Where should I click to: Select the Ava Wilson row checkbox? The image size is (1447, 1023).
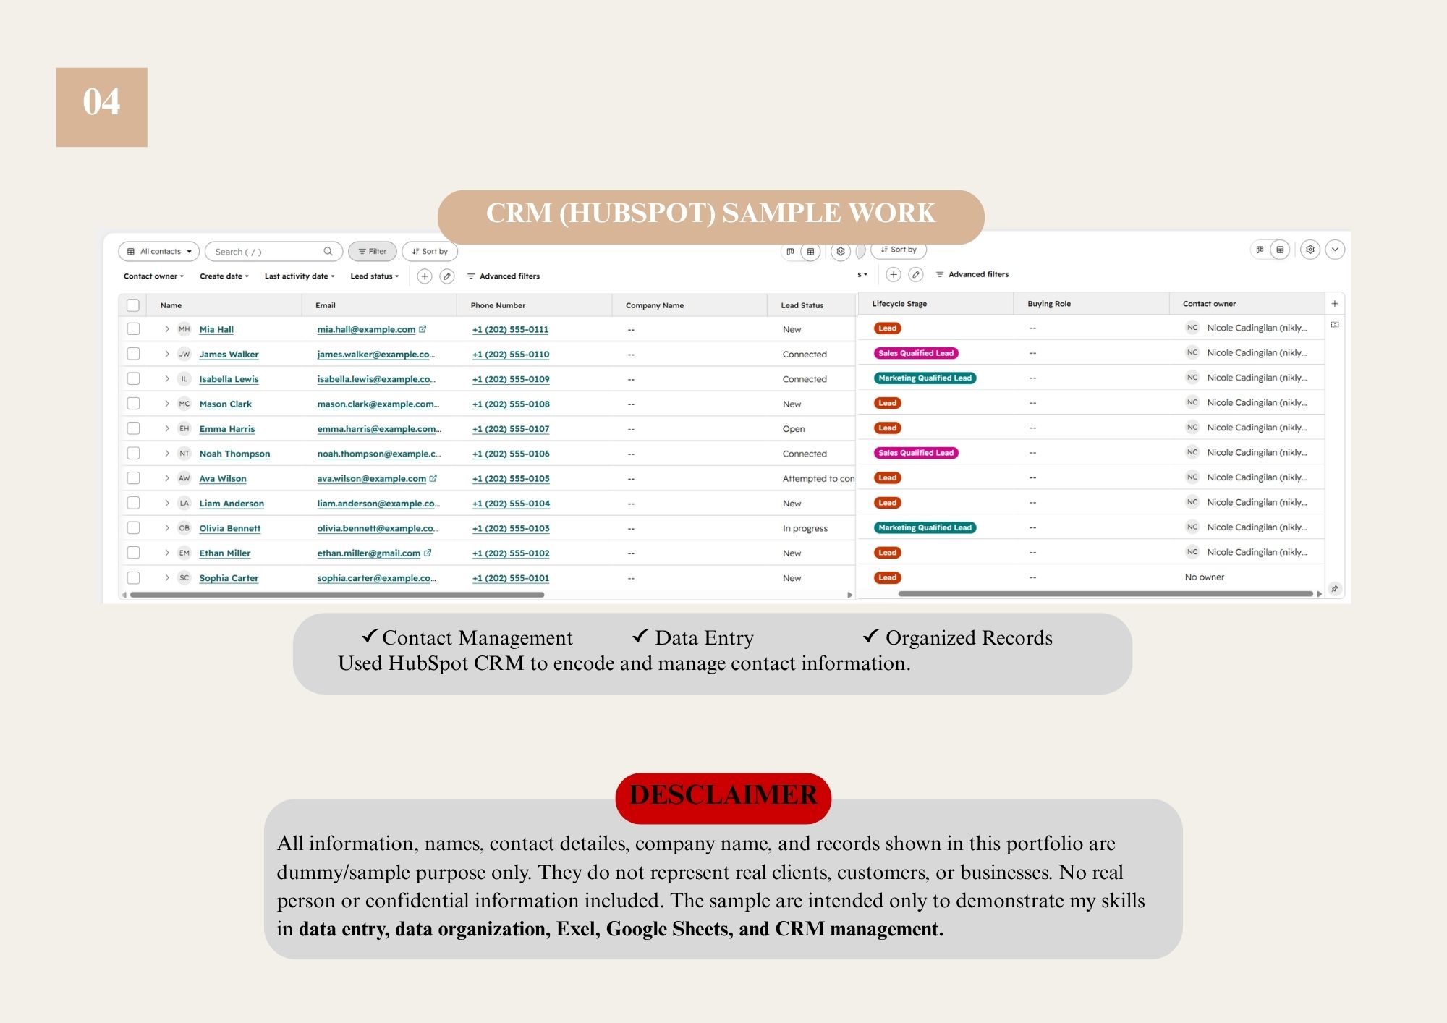pyautogui.click(x=133, y=478)
